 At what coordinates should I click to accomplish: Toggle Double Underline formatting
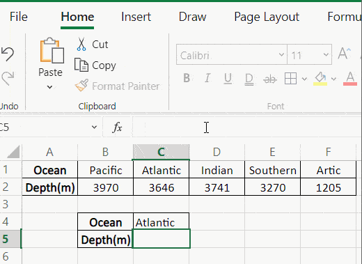[x=249, y=79]
